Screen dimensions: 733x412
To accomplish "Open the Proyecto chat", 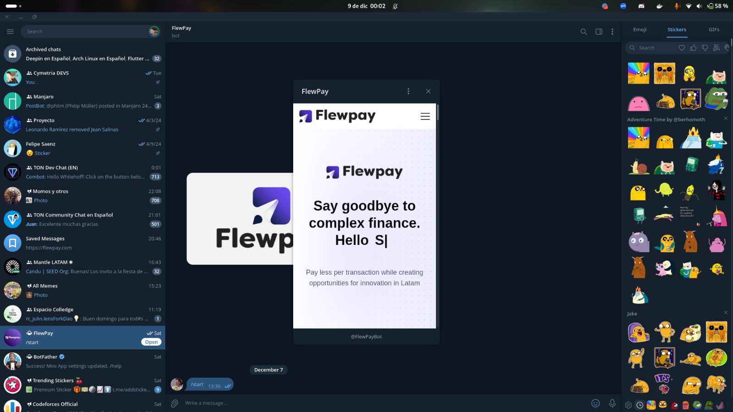I will tap(82, 125).
